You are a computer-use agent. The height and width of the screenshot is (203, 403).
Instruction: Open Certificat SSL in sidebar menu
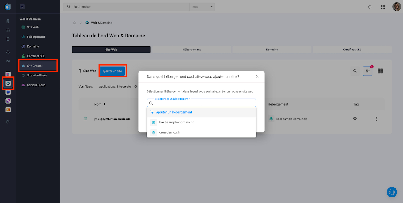[x=36, y=56]
